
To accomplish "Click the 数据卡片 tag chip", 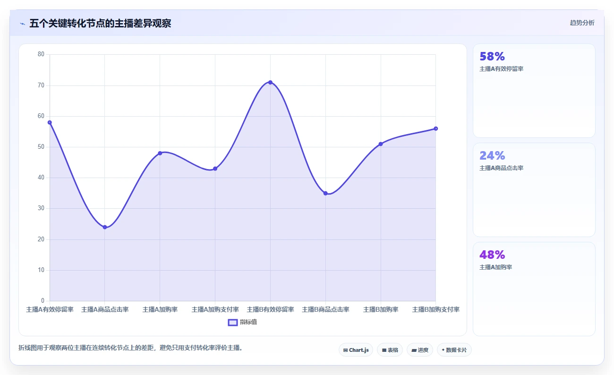I will click(454, 350).
